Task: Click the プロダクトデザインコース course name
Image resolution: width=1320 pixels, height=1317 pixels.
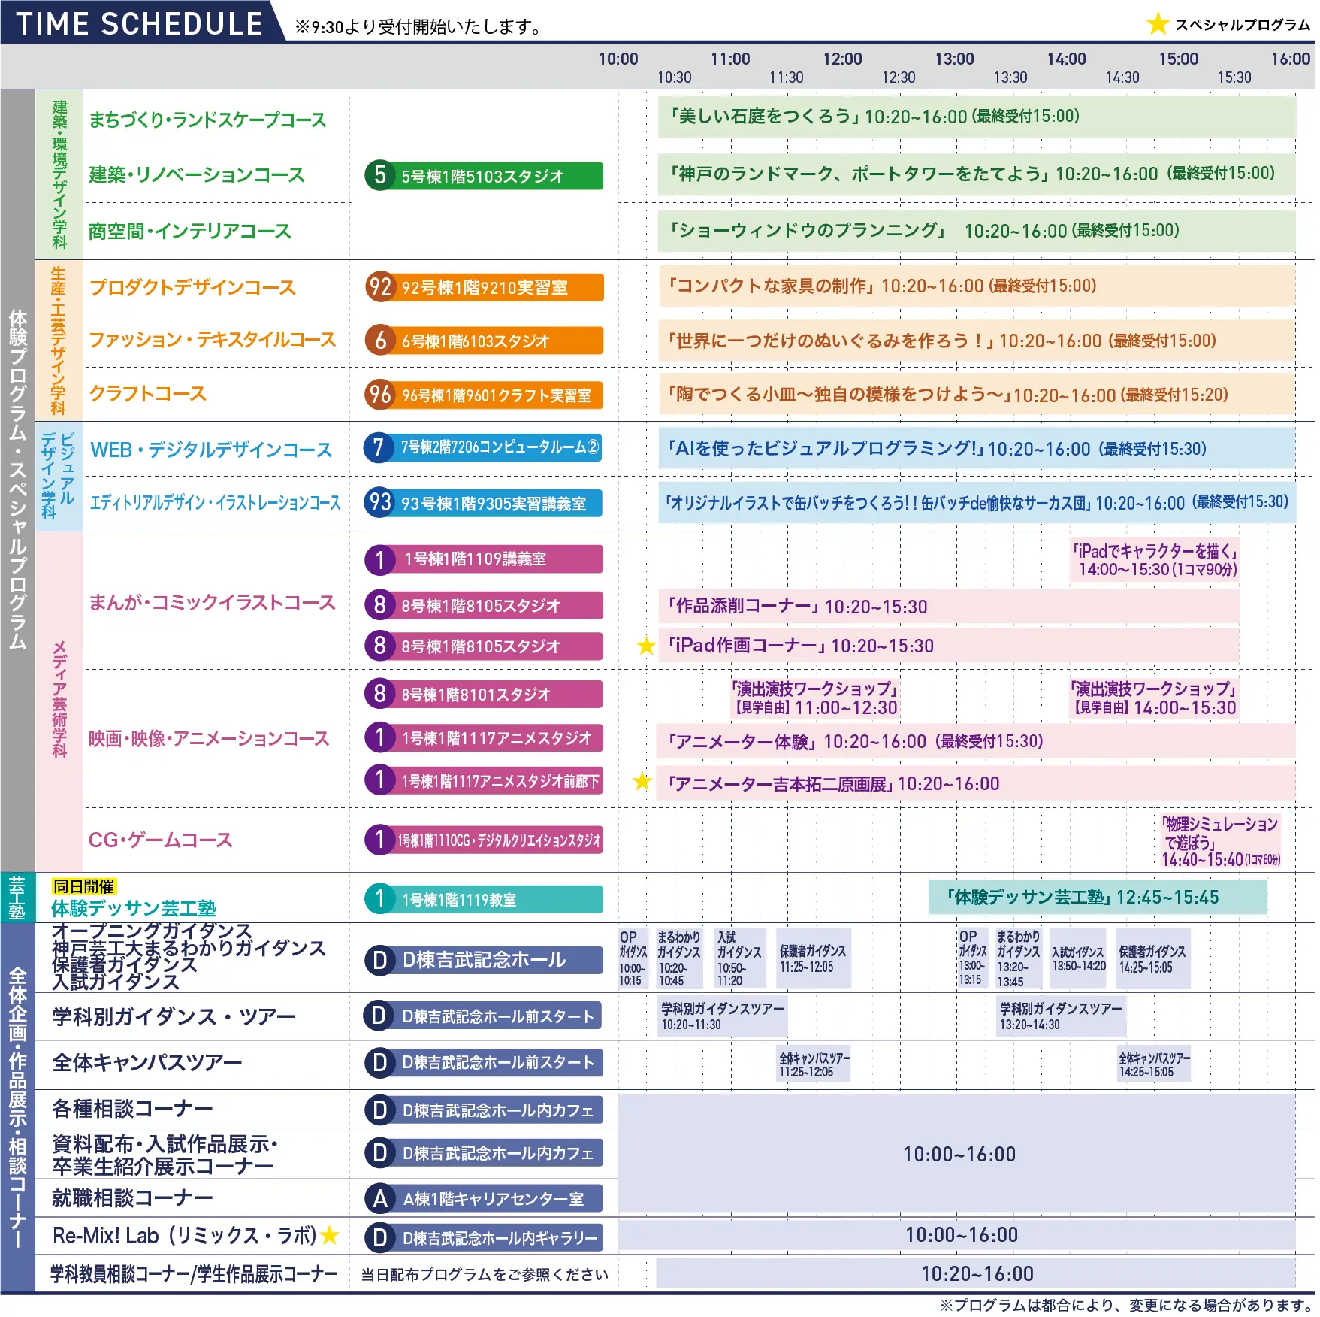Action: click(192, 287)
